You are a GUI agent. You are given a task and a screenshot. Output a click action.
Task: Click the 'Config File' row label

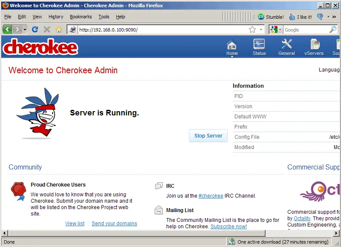click(x=247, y=137)
